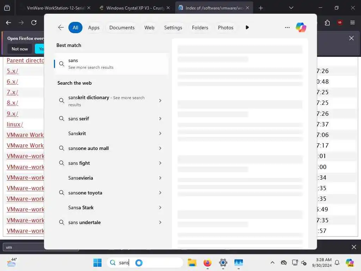The image size is (361, 271).
Task: Close the find bar at page bottom
Action: [x=354, y=247]
